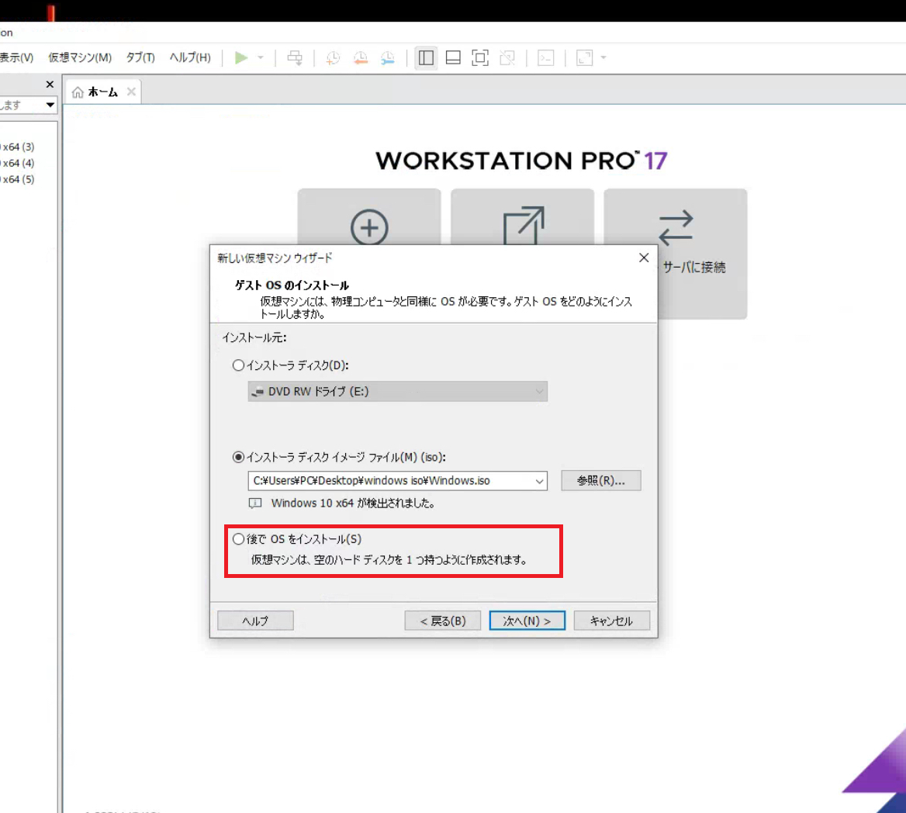Select the x64 (4) library entry

click(17, 163)
